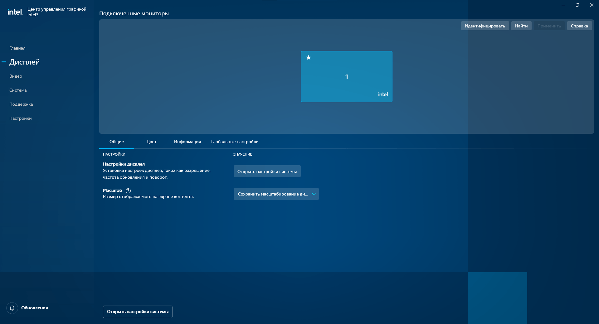599x324 pixels.
Task: Click the Идентифицировать button
Action: [x=485, y=26]
